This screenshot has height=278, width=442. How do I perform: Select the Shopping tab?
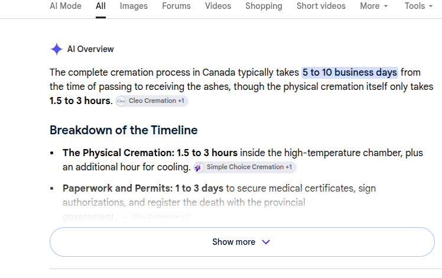coord(264,6)
